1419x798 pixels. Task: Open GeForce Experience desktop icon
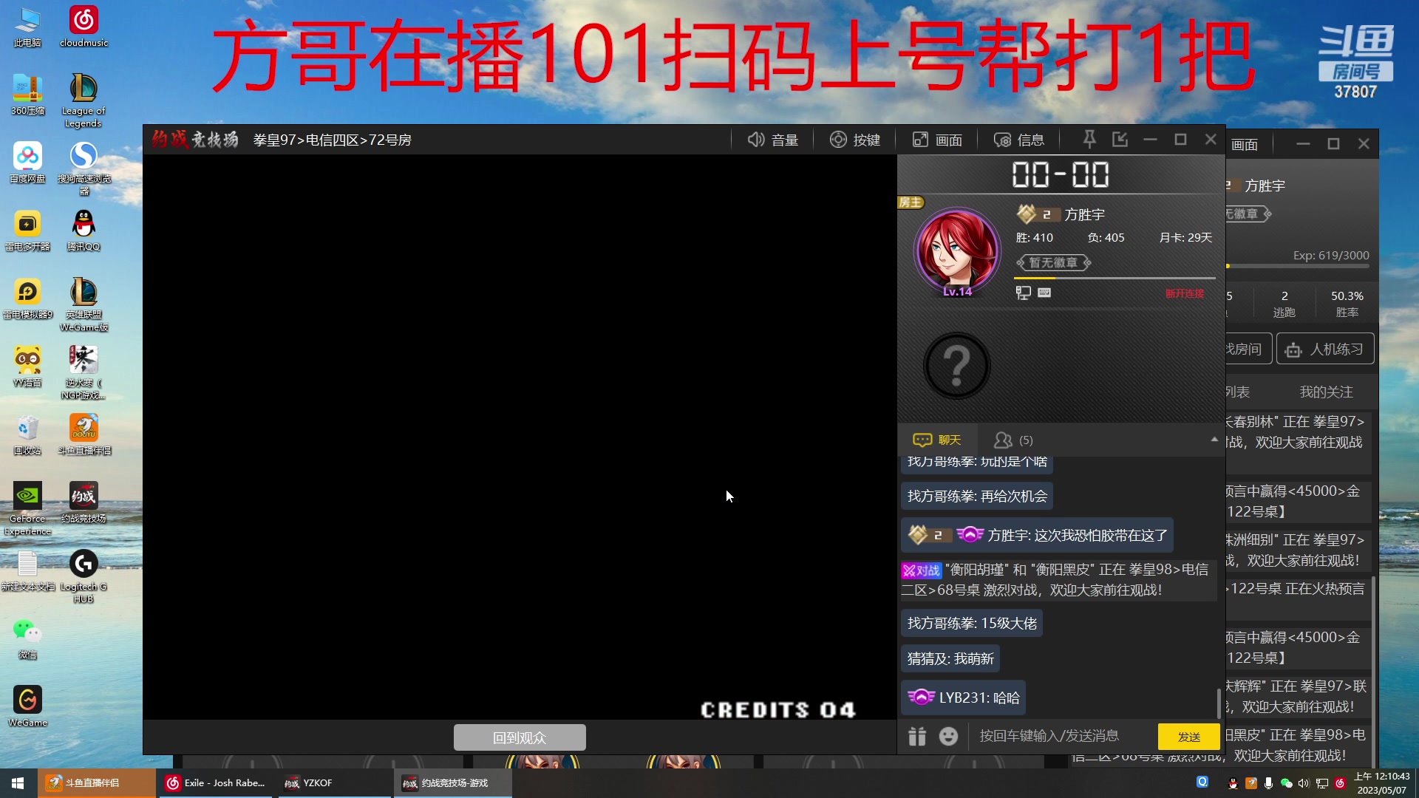27,508
